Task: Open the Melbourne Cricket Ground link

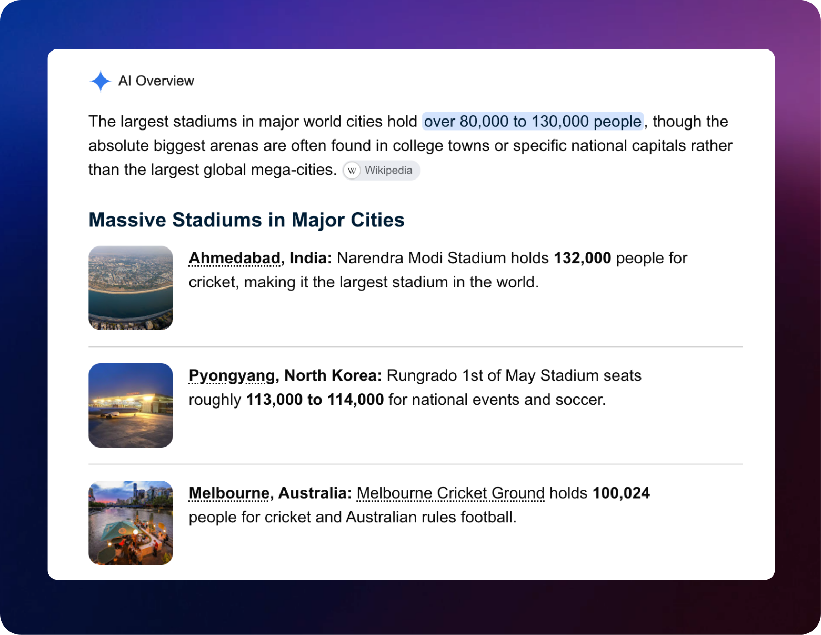Action: coord(450,493)
